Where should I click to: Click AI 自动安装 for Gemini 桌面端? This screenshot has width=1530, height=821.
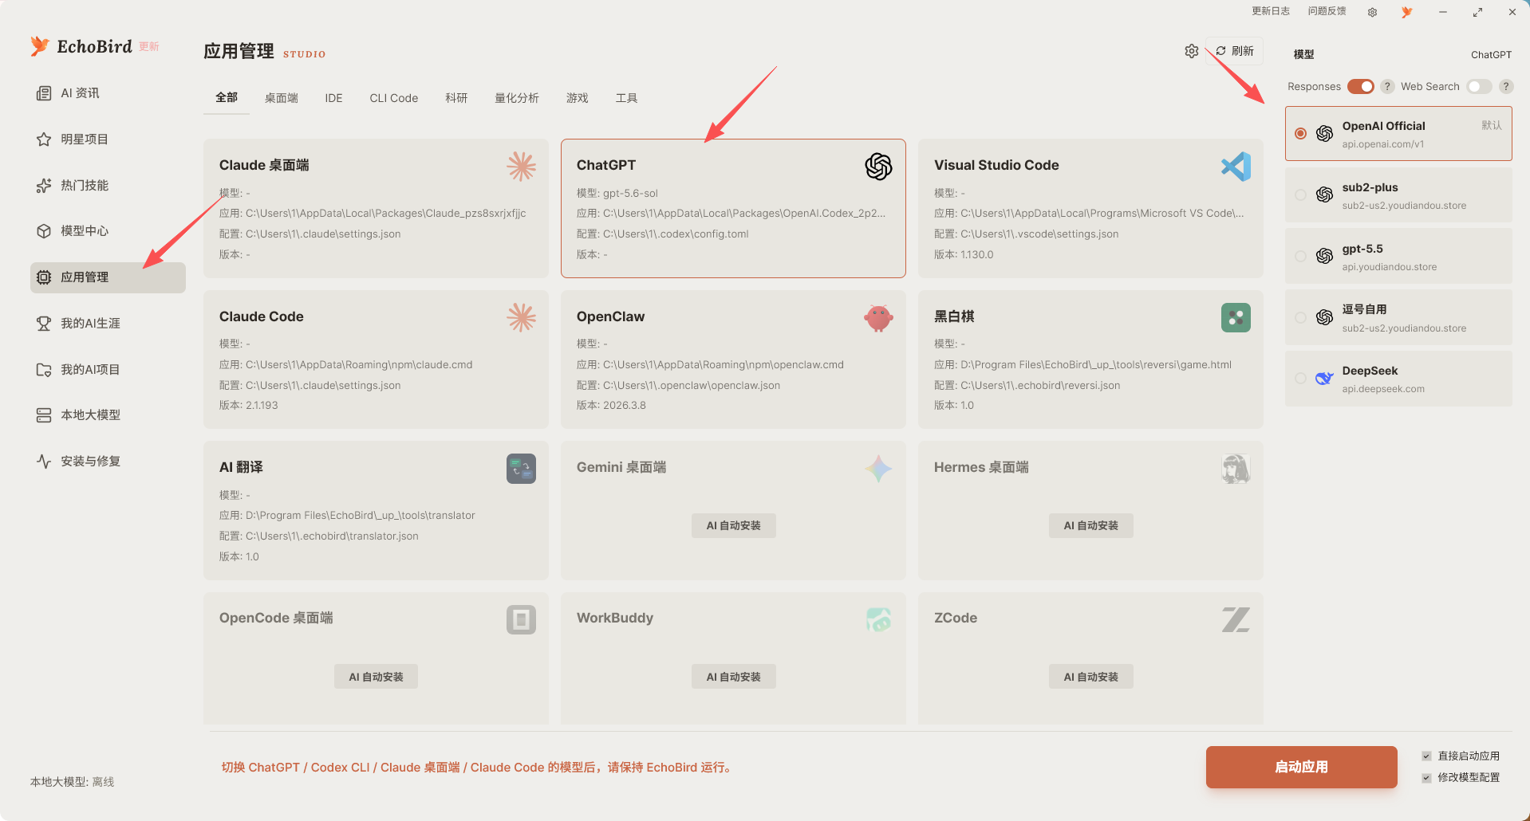(734, 525)
